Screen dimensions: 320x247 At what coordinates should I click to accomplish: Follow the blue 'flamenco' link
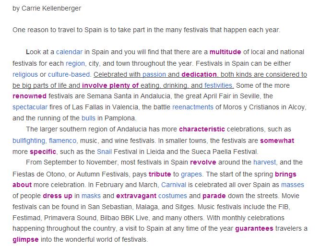click(x=62, y=141)
